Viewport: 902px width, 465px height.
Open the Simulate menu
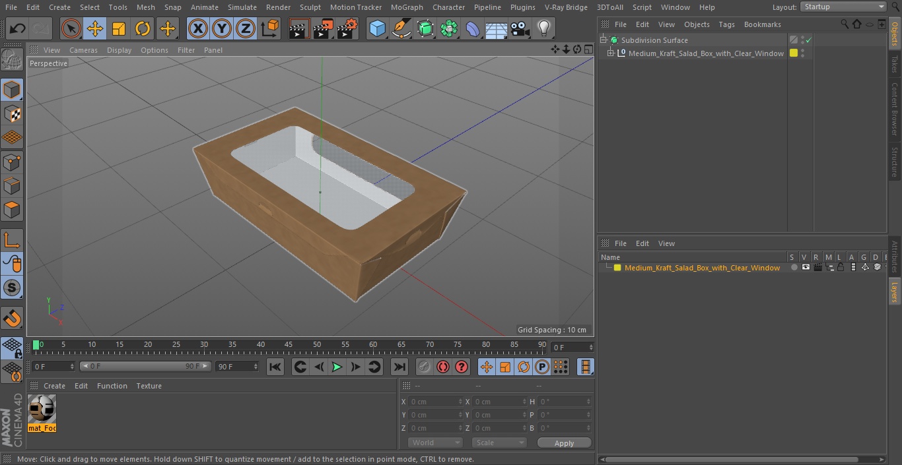pyautogui.click(x=242, y=7)
